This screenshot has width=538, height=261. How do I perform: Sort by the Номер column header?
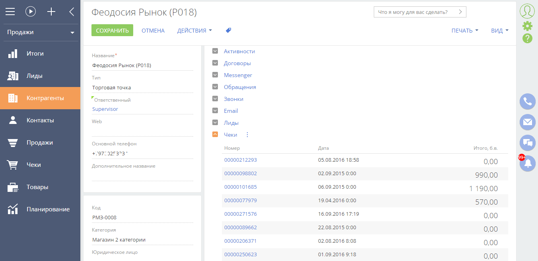pyautogui.click(x=232, y=148)
